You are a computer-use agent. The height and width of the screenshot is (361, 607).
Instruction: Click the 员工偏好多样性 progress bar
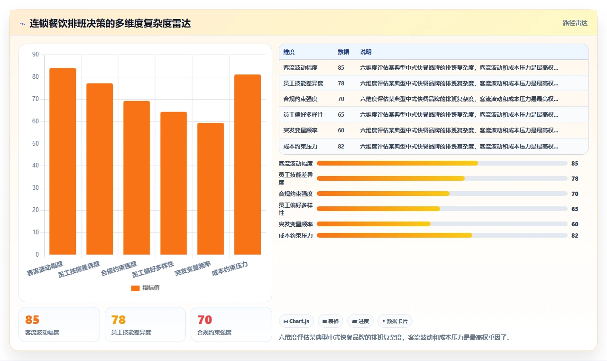tap(442, 209)
